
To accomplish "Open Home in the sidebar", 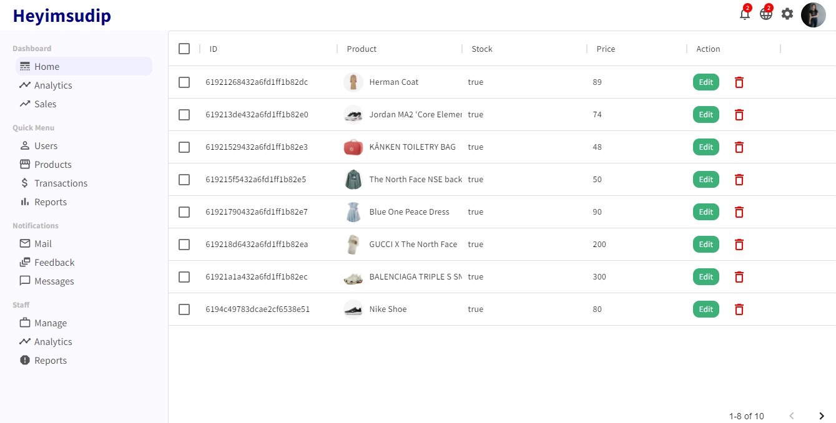I will [84, 67].
